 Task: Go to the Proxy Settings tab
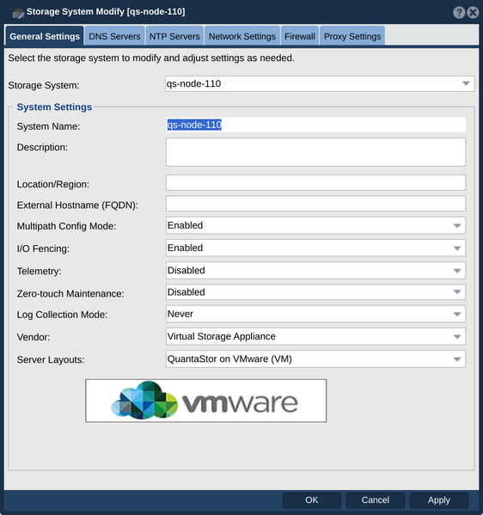coord(352,36)
